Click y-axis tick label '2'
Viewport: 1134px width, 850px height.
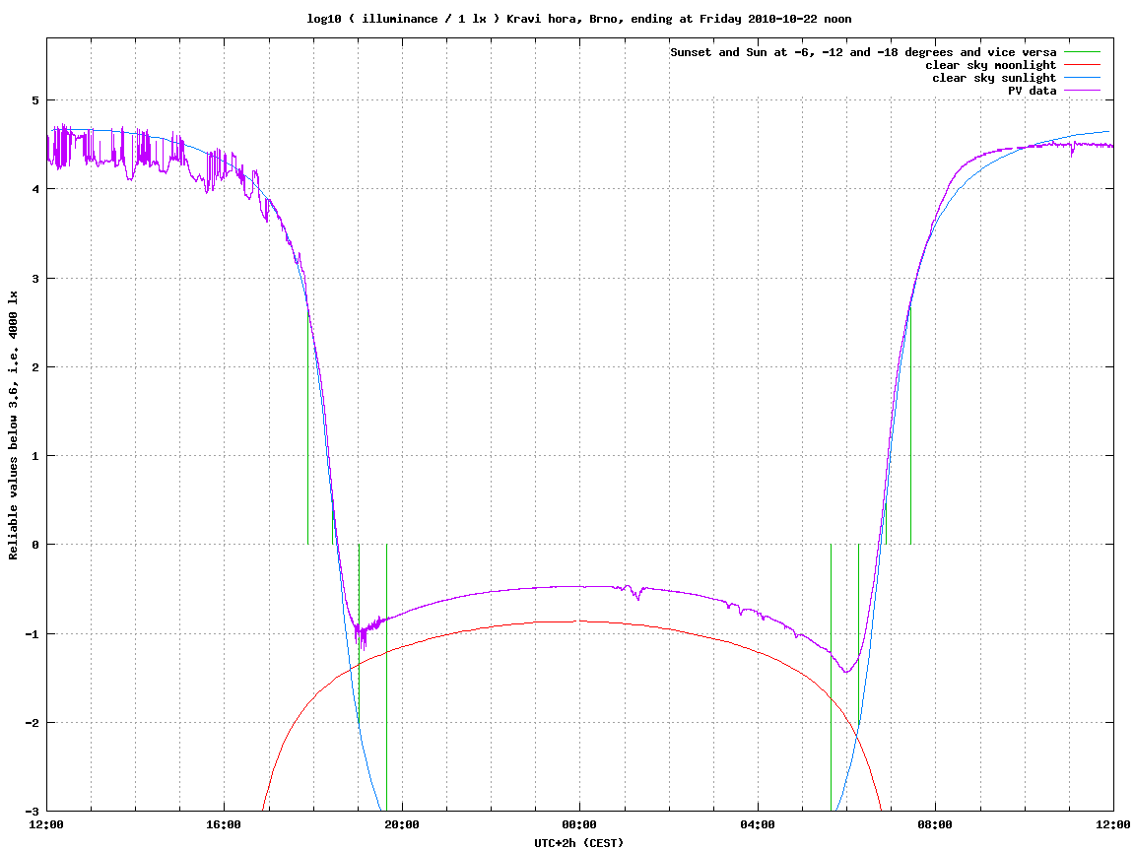coord(34,367)
